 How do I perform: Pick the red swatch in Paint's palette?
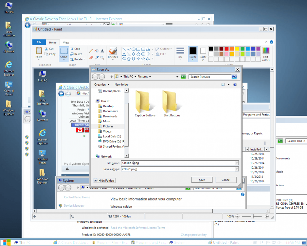point(226,49)
